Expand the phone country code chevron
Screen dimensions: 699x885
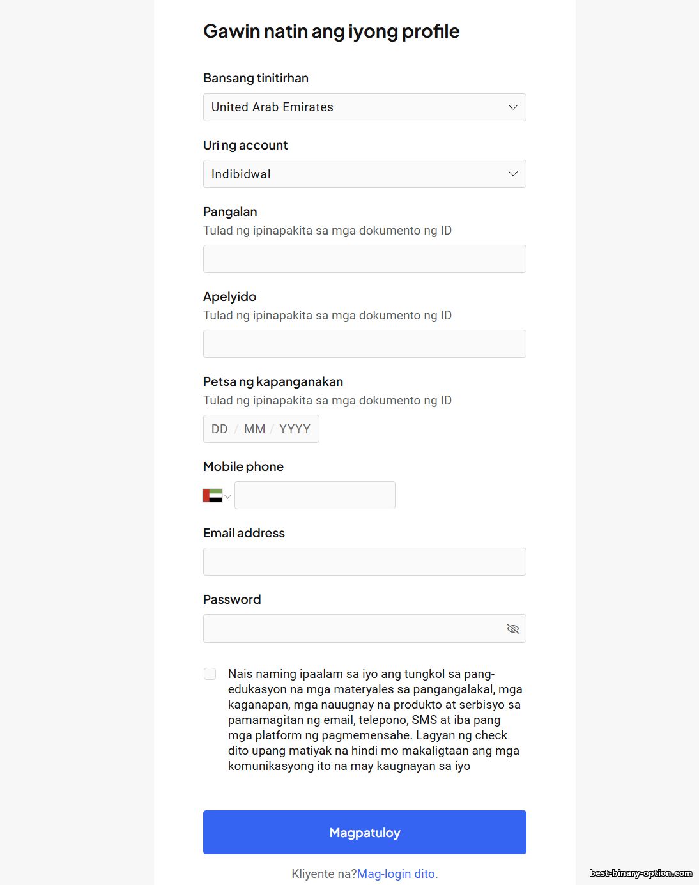click(227, 496)
